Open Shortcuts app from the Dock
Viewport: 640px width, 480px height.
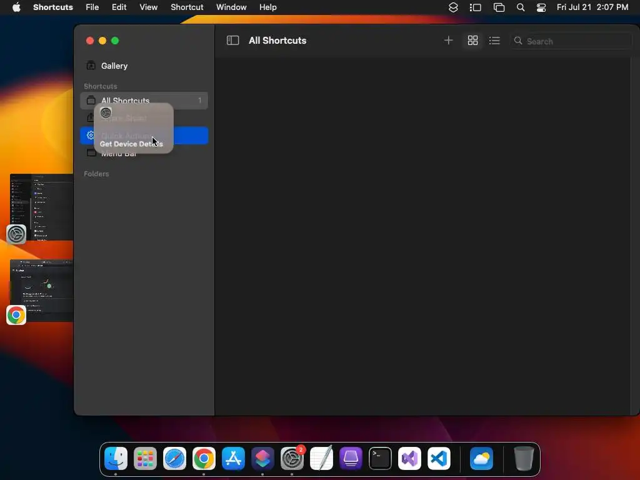[262, 458]
